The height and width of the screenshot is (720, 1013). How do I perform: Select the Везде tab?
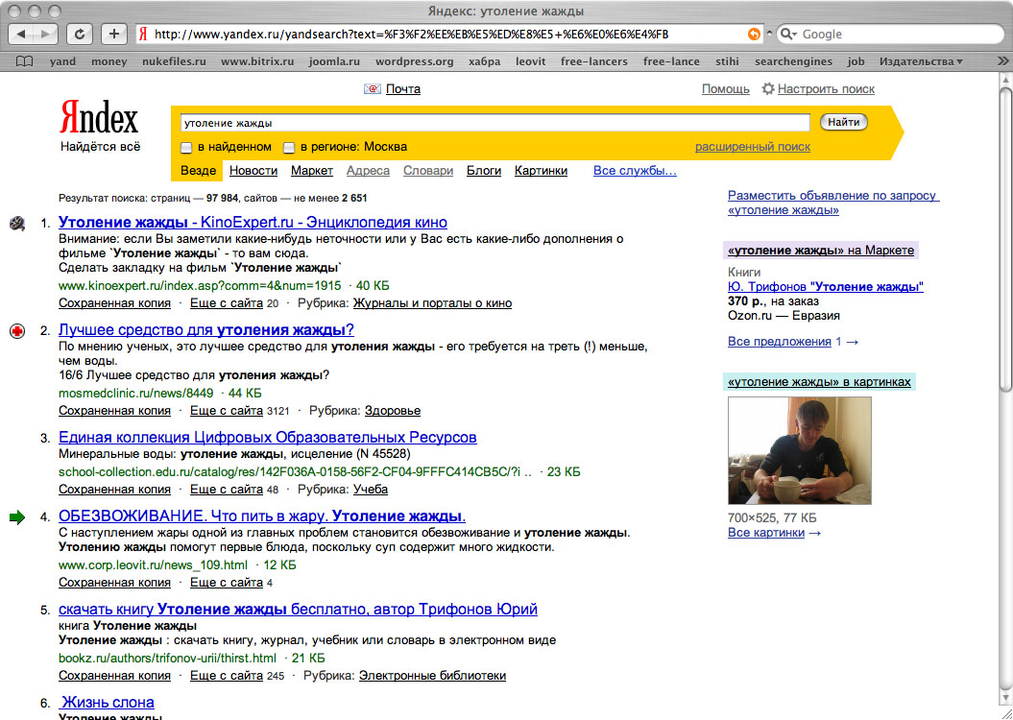(198, 171)
